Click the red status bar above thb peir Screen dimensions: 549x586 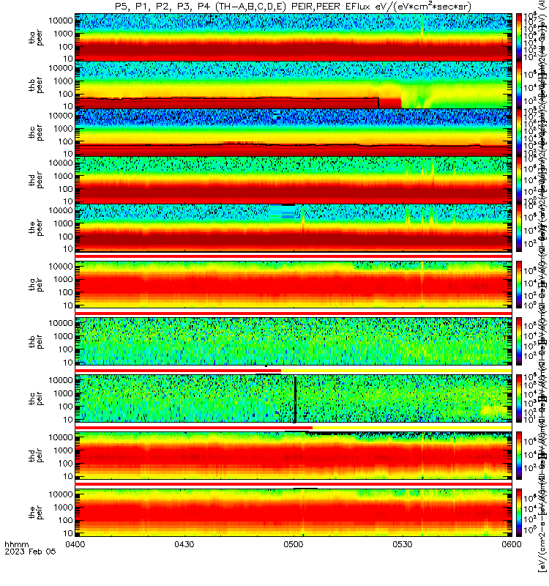point(294,314)
